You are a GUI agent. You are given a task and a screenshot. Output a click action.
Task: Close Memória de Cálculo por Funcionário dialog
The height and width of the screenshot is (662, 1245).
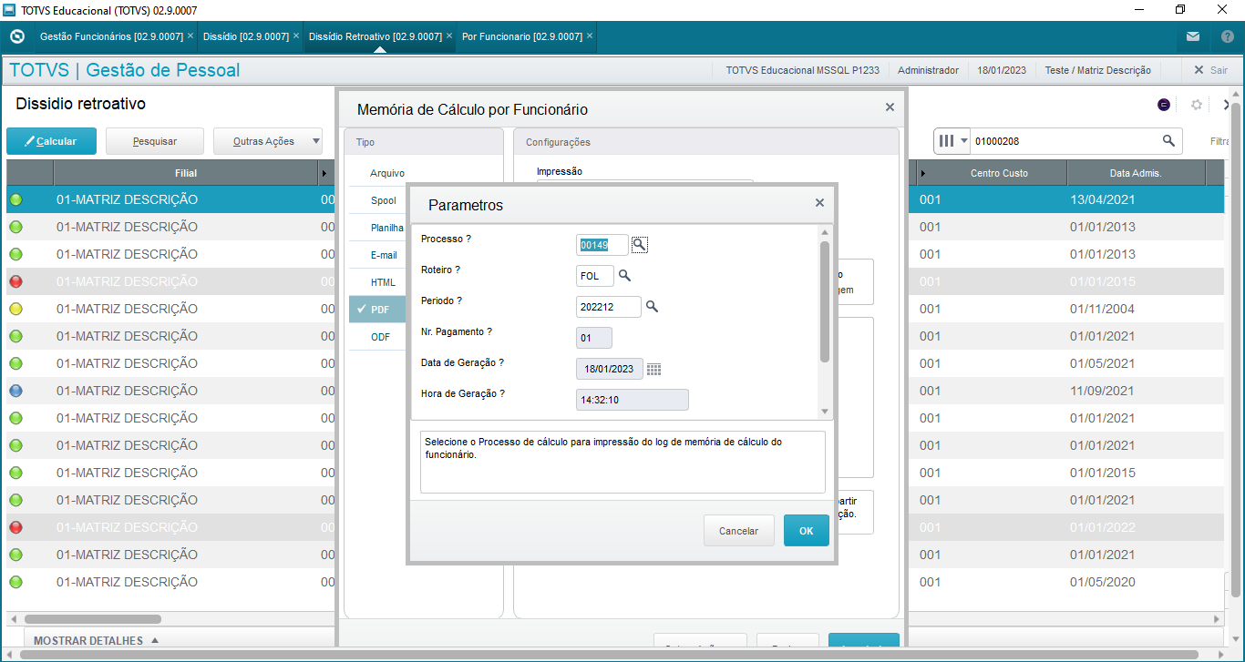click(890, 107)
